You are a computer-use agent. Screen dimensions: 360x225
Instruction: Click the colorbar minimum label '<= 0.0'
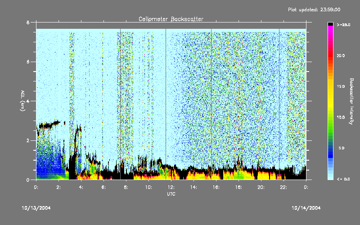tap(343, 179)
